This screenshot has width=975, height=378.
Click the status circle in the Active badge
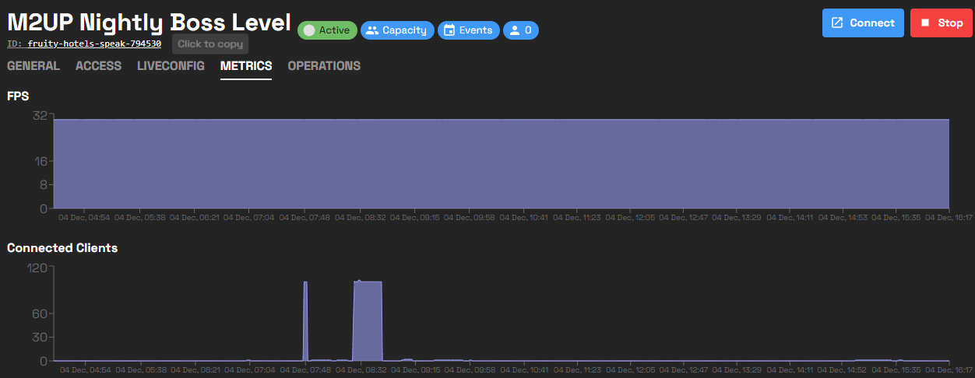click(x=309, y=30)
